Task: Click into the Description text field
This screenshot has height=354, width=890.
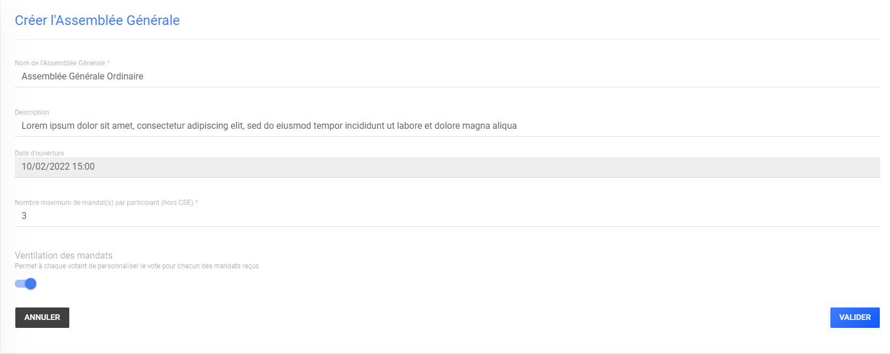Action: (x=448, y=126)
